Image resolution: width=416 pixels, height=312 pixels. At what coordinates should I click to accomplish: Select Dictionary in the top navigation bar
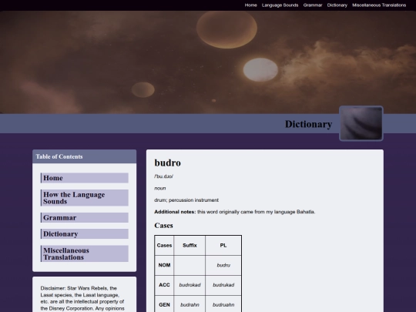[x=337, y=5]
